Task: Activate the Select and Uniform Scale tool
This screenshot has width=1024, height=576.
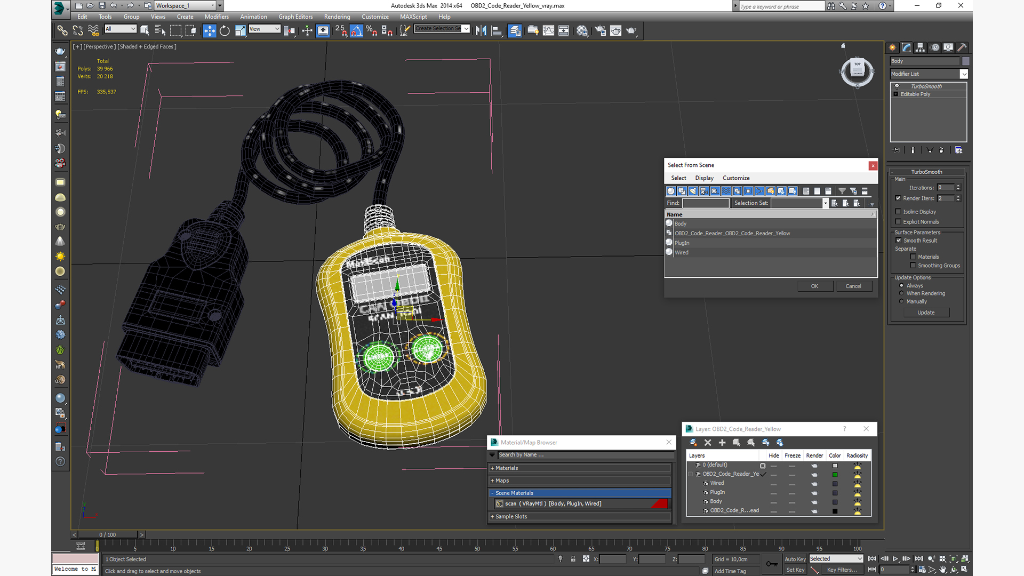Action: (240, 31)
